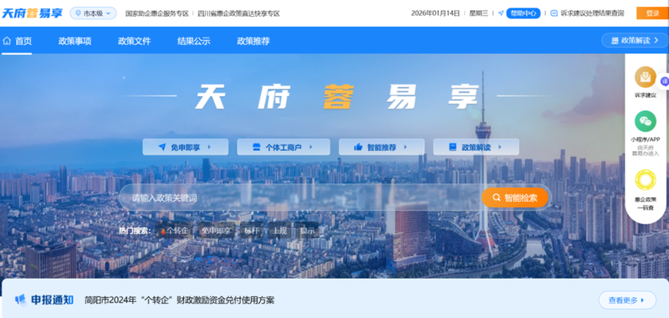
Task: Click the 惠企政策一码查 caption text
Action: [645, 203]
